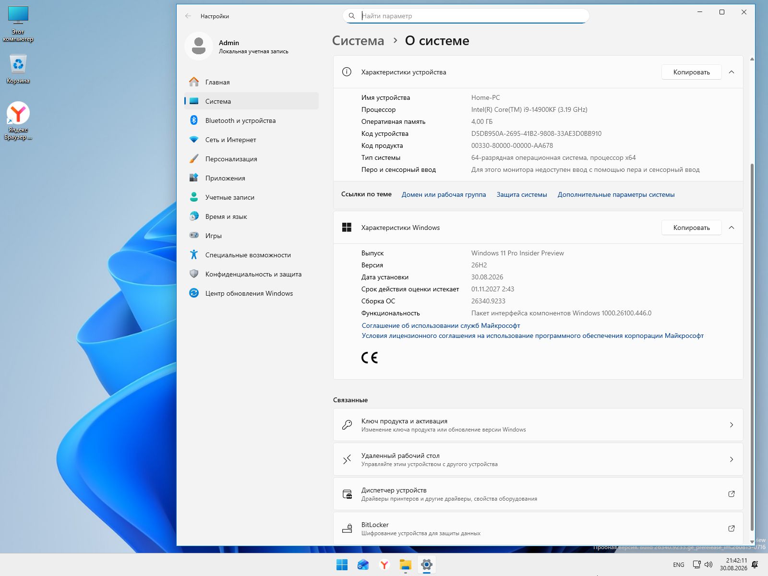Viewport: 768px width, 576px height.
Task: Select Яндекс Браузер desktop shortcut
Action: (18, 120)
